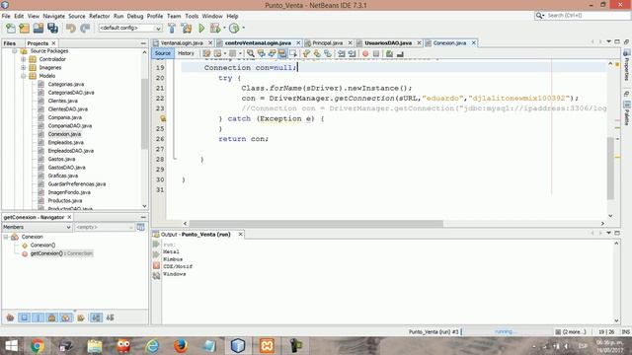Switch to the Principal.java tab
Screen dimensions: 632x355
click(x=327, y=43)
